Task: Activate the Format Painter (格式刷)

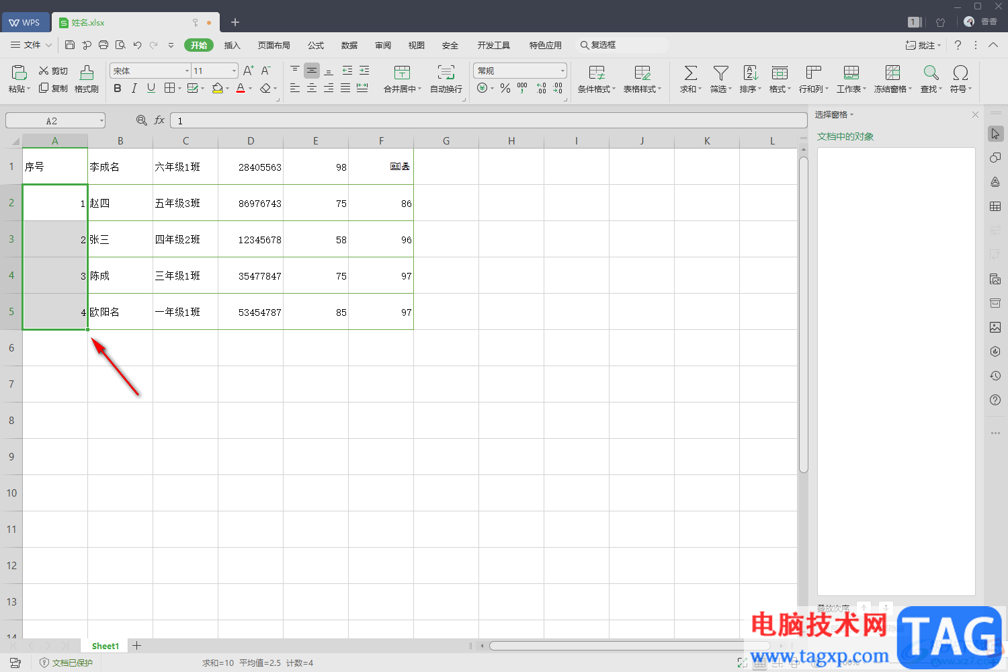Action: click(x=87, y=79)
